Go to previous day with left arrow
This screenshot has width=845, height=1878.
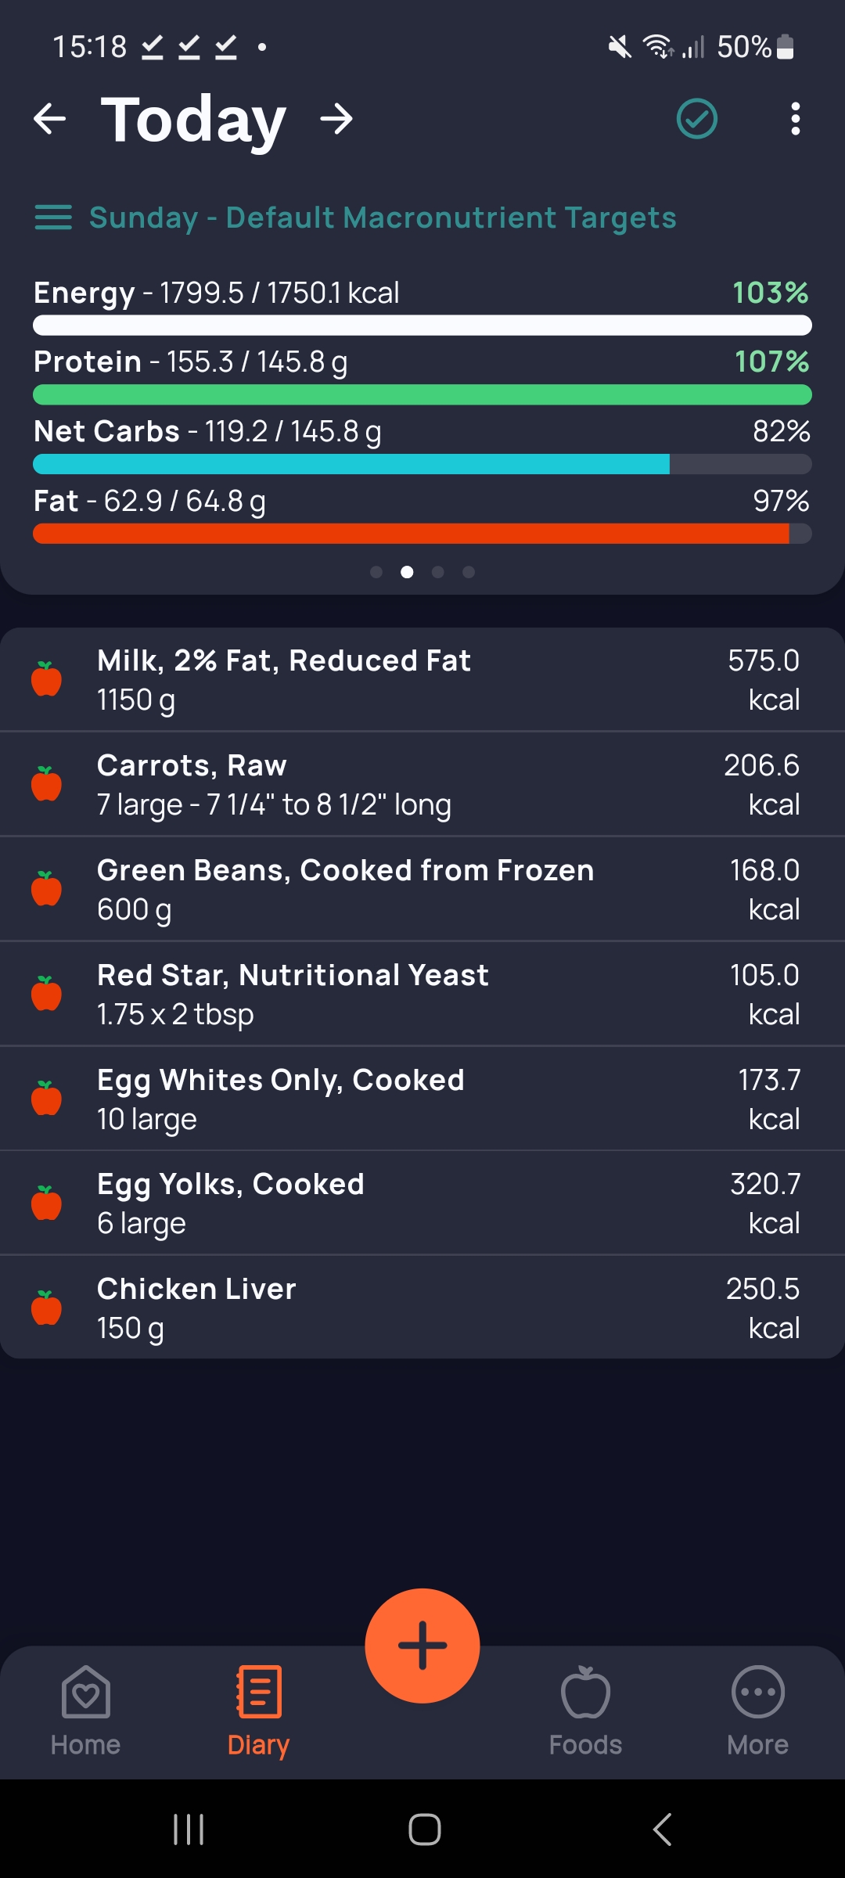pyautogui.click(x=50, y=119)
